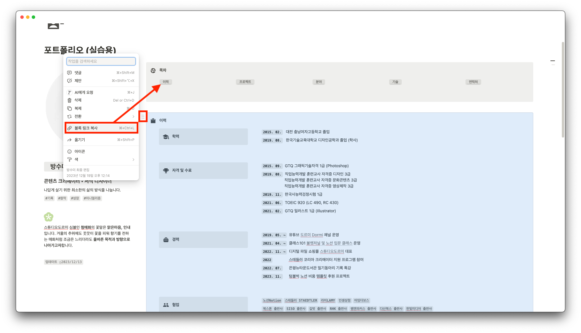Click the trophy icon by 자격 및 수료
The height and width of the screenshot is (333, 581).
166,170
